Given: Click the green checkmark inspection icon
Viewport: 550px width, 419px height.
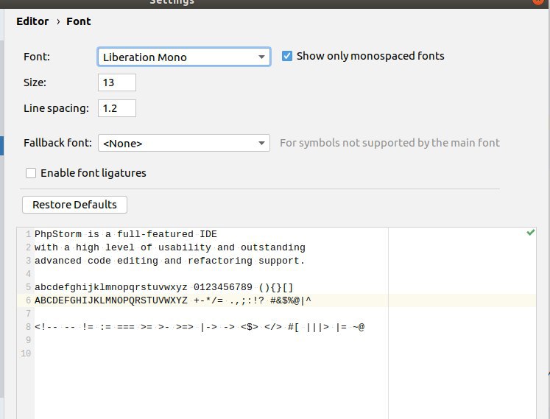Looking at the screenshot, I should [x=530, y=232].
